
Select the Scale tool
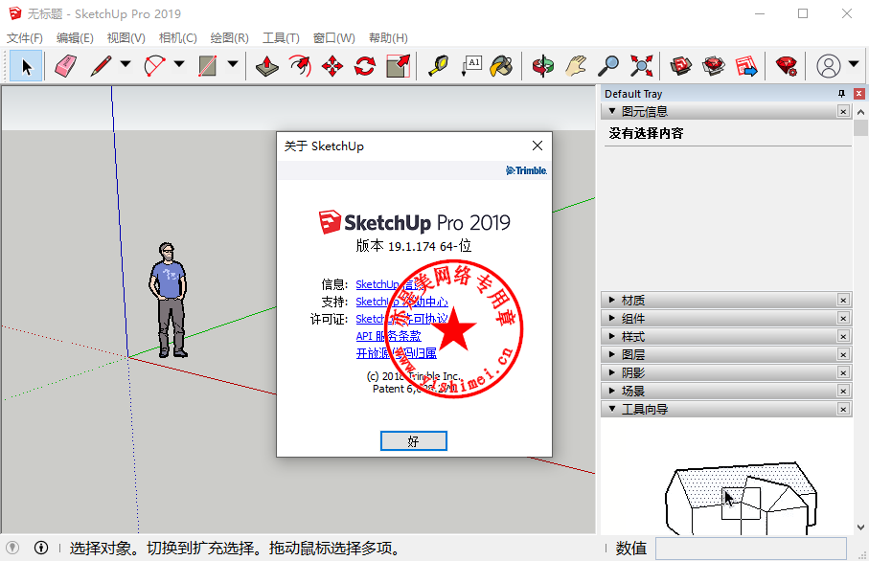click(x=398, y=66)
